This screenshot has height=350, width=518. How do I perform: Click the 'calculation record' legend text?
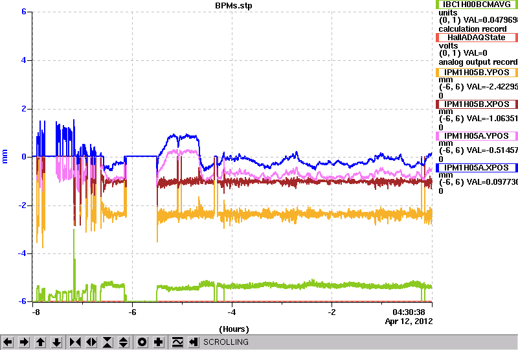pos(473,29)
